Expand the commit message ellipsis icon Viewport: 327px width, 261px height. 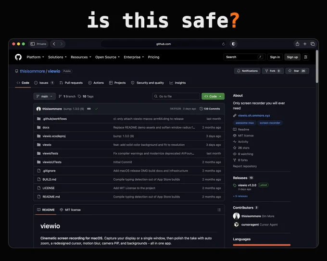point(89,109)
